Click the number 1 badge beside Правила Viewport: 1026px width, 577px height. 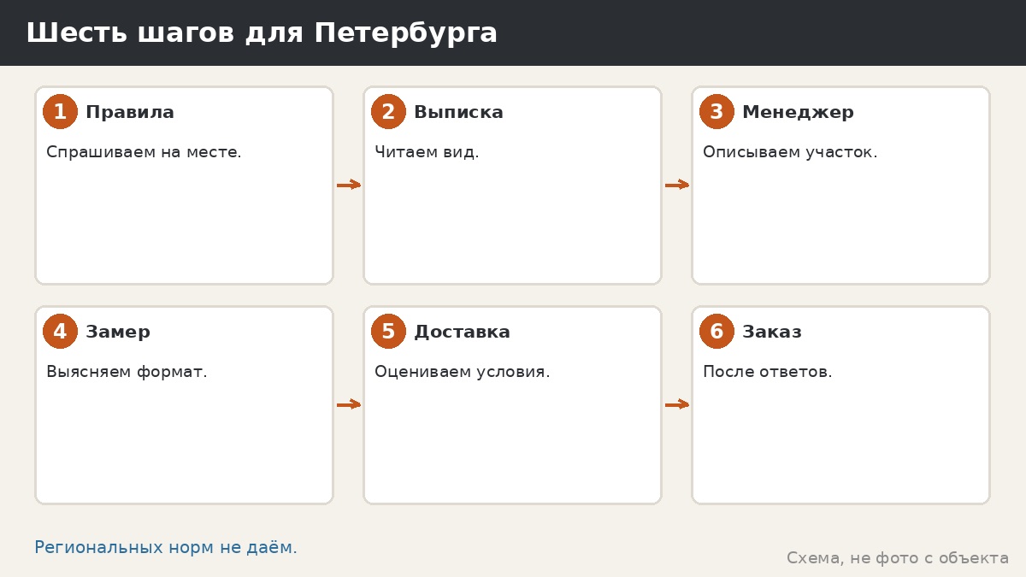click(x=60, y=112)
